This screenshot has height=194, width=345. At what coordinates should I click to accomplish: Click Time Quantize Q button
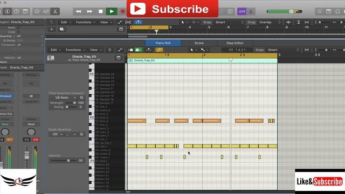[81, 98]
